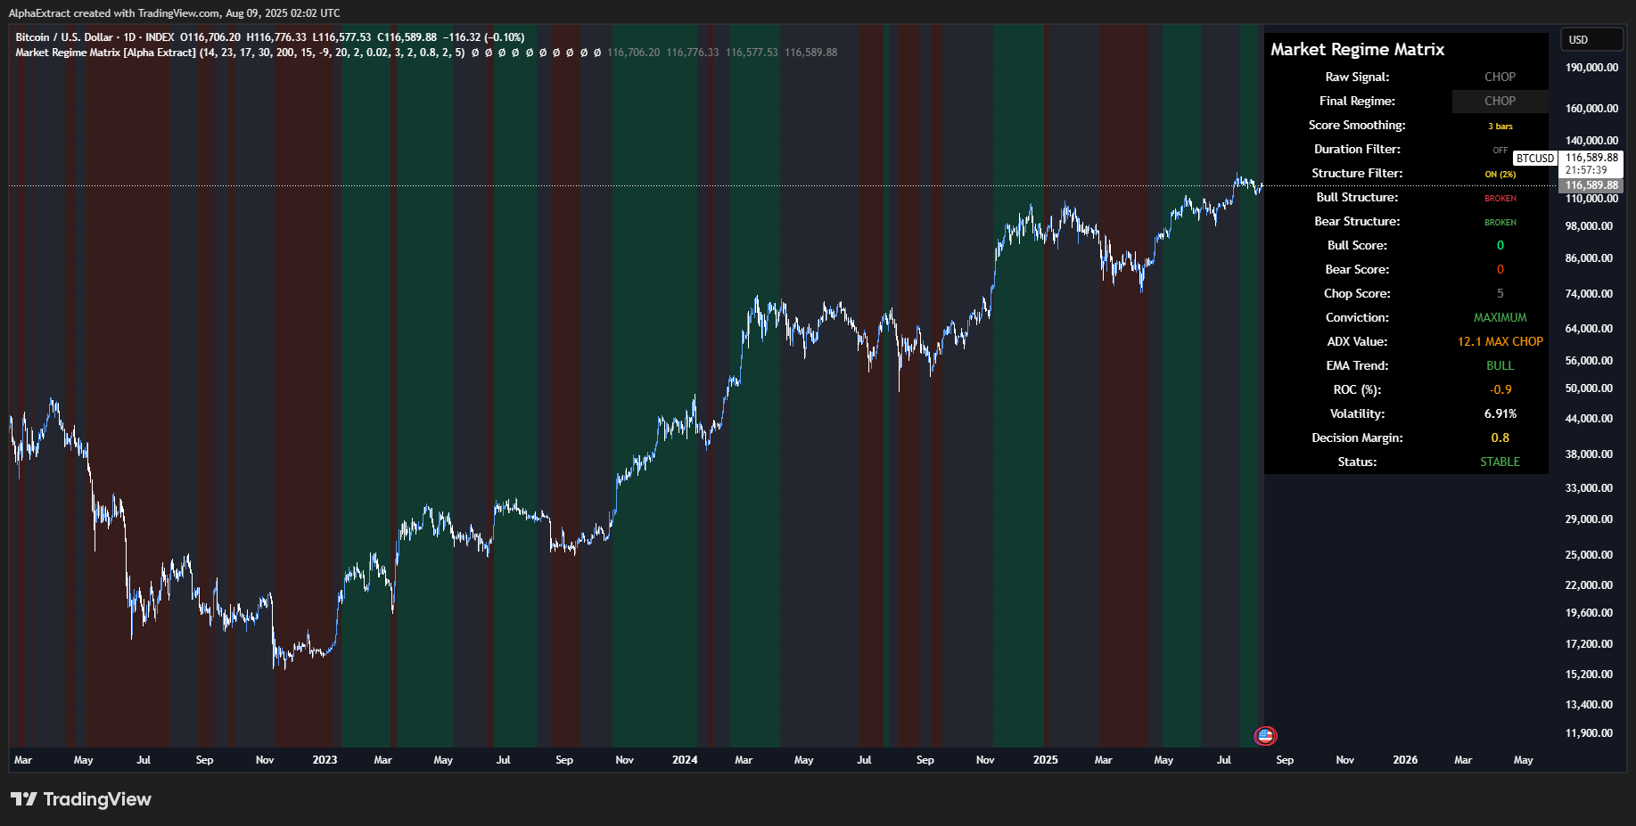Click the 74,000.00 price axis label
This screenshot has height=826, width=1636.
1589,294
